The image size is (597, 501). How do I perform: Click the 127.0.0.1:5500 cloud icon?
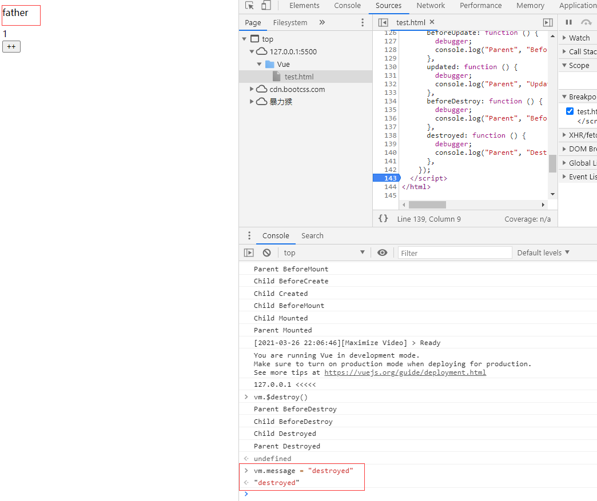tap(261, 51)
